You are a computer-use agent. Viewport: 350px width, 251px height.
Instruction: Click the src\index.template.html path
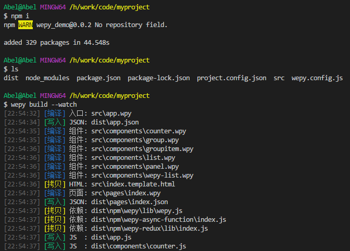[x=133, y=184]
